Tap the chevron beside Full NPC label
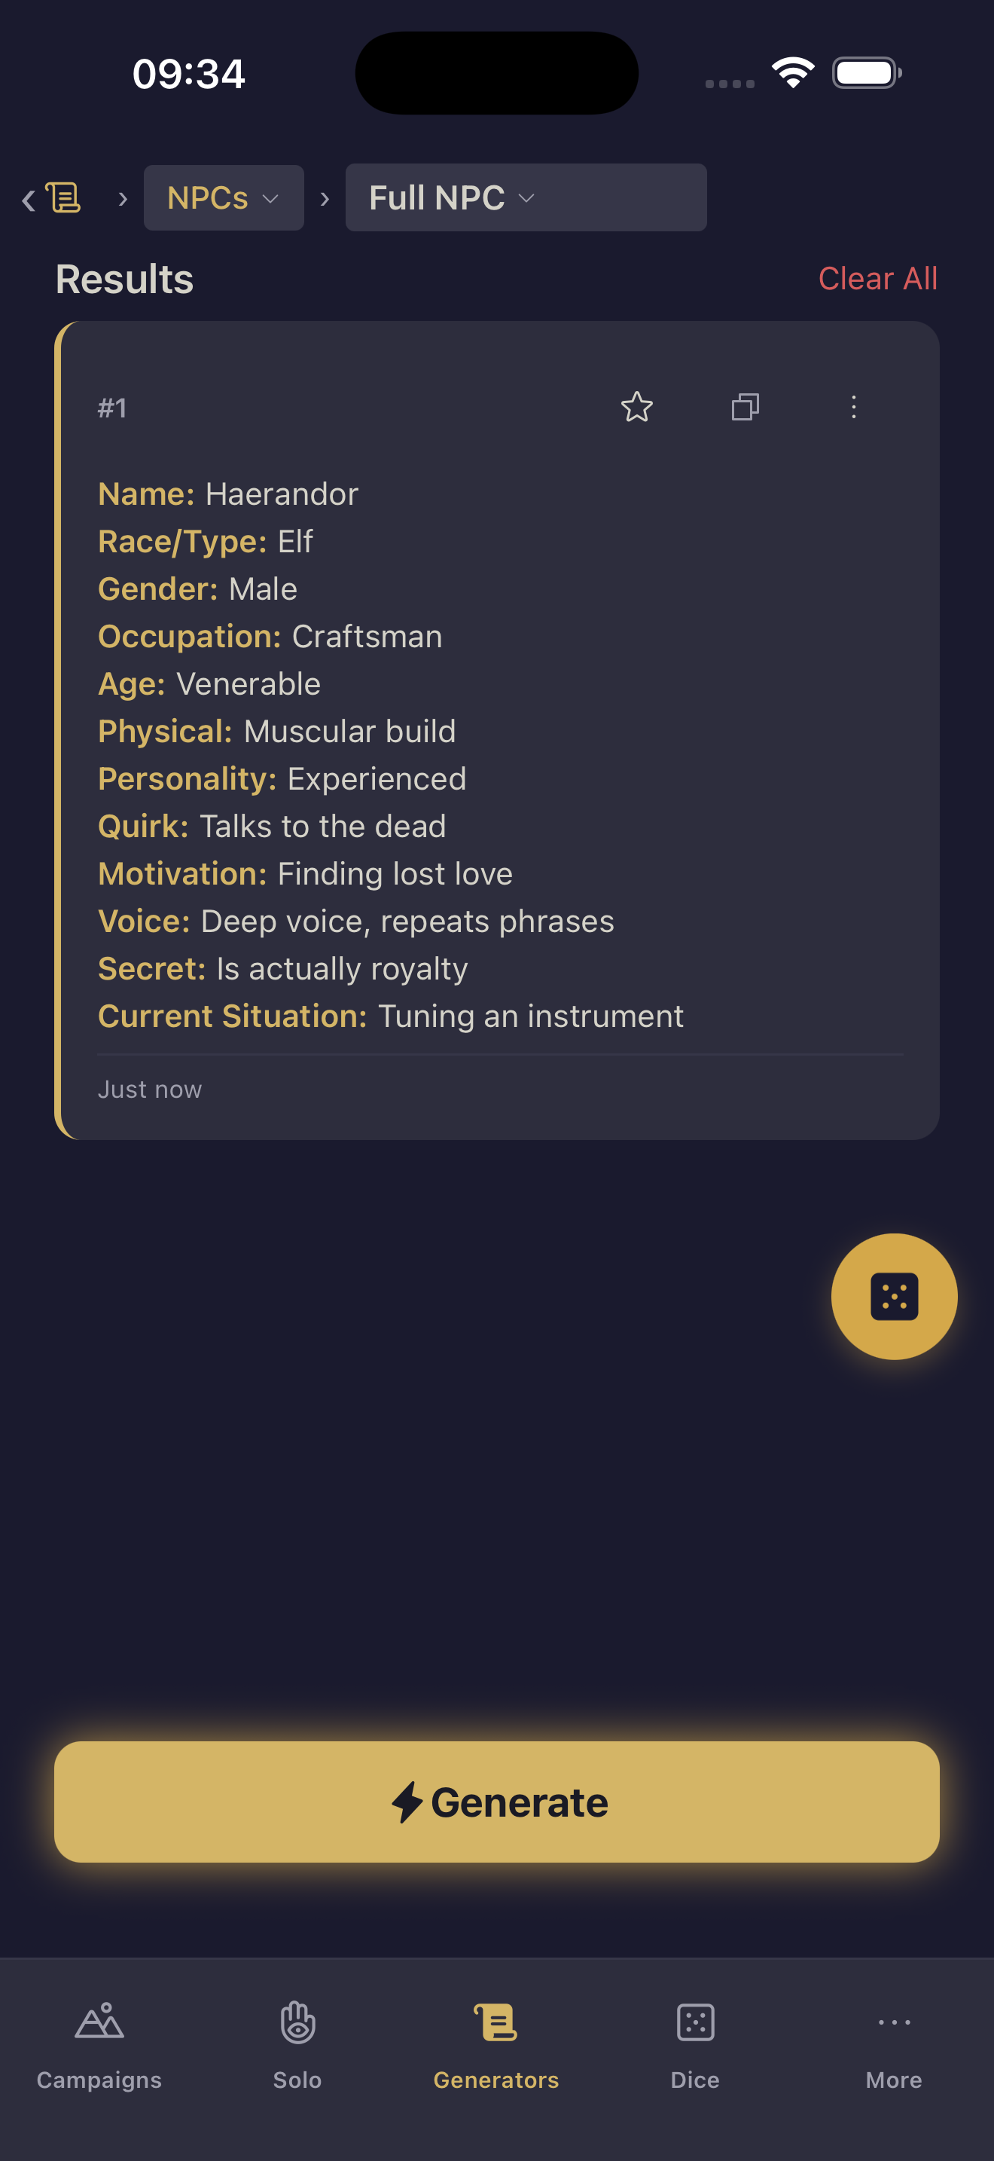994x2161 pixels. pyautogui.click(x=526, y=199)
